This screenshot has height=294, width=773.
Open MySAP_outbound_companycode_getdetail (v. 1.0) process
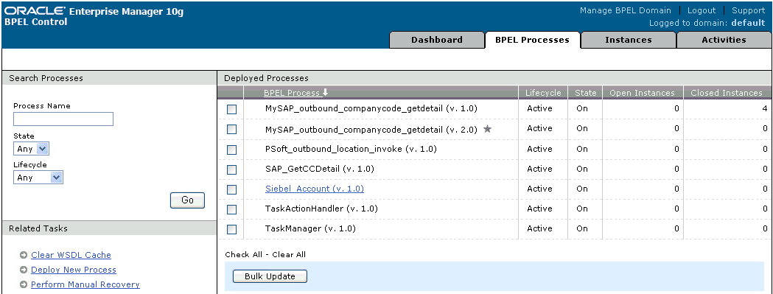pyautogui.click(x=371, y=108)
